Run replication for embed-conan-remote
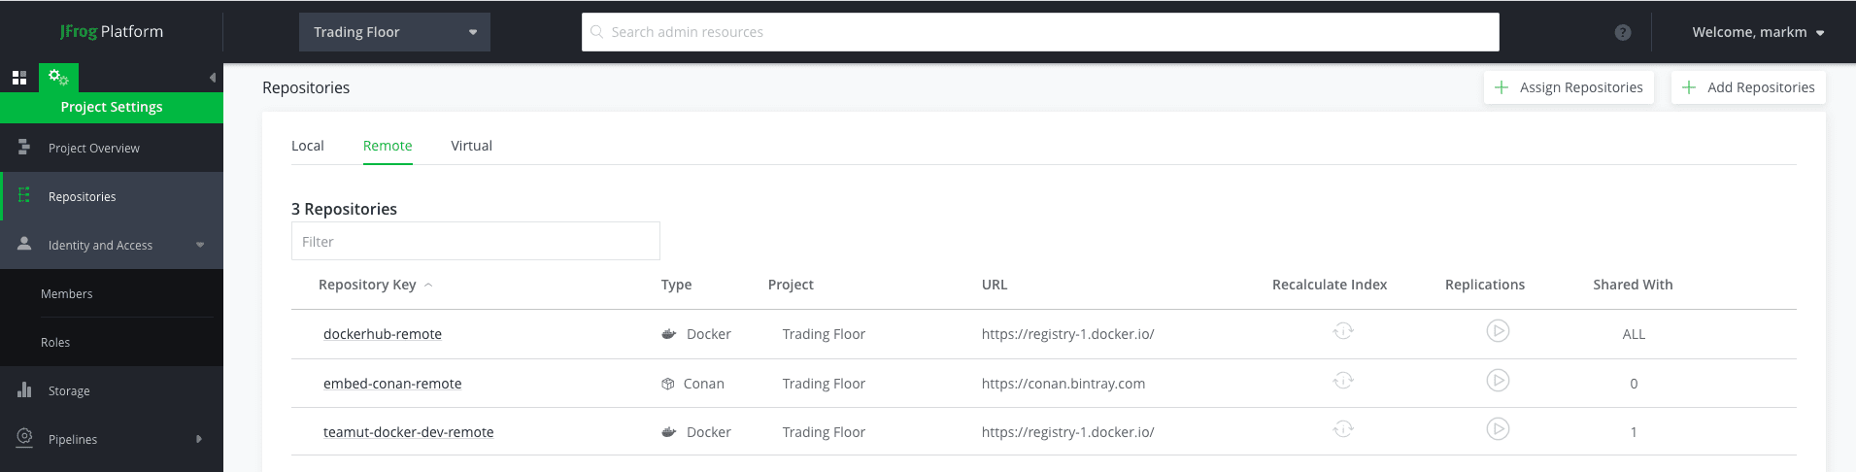Screen dimensions: 1856x472 click(x=1498, y=380)
